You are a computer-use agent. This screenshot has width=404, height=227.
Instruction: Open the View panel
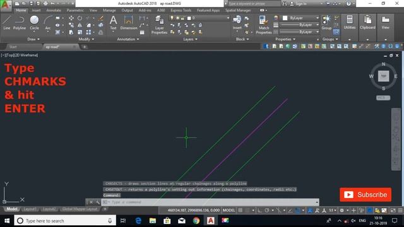386,23
